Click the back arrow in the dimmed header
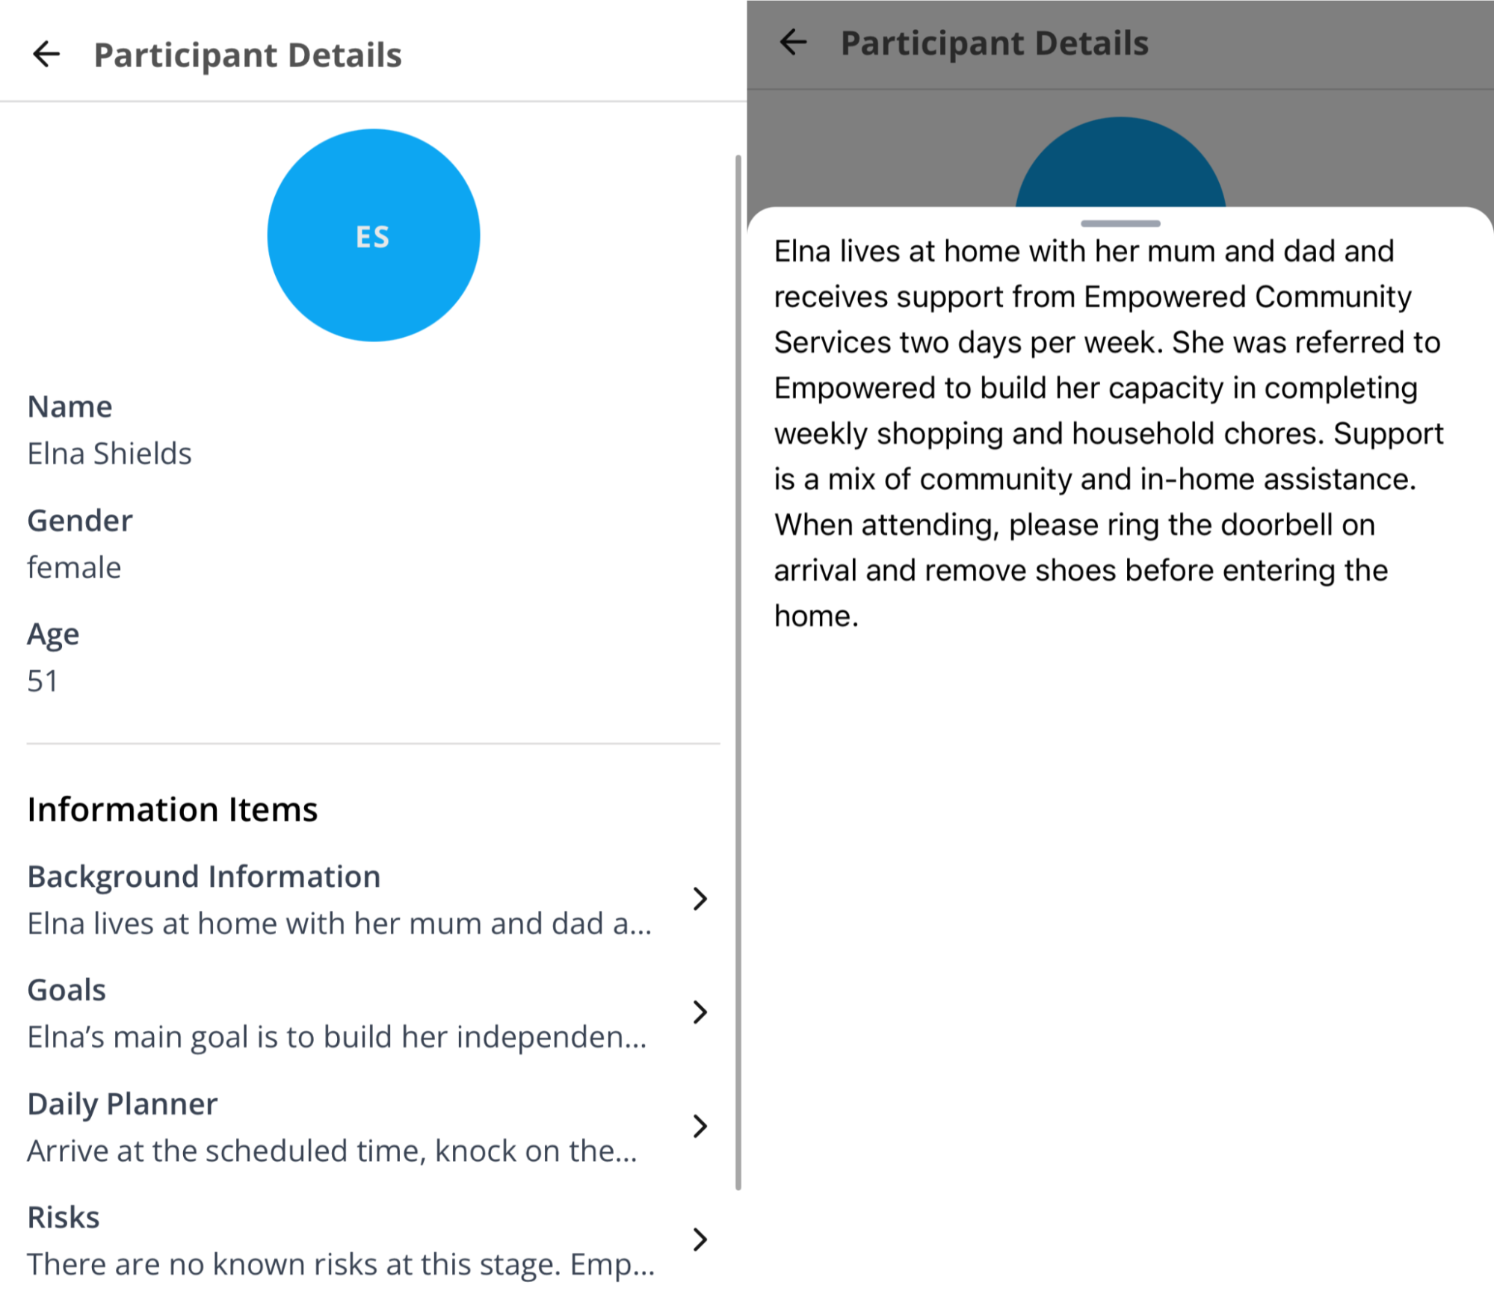Screen dimensions: 1494x1309 click(793, 43)
